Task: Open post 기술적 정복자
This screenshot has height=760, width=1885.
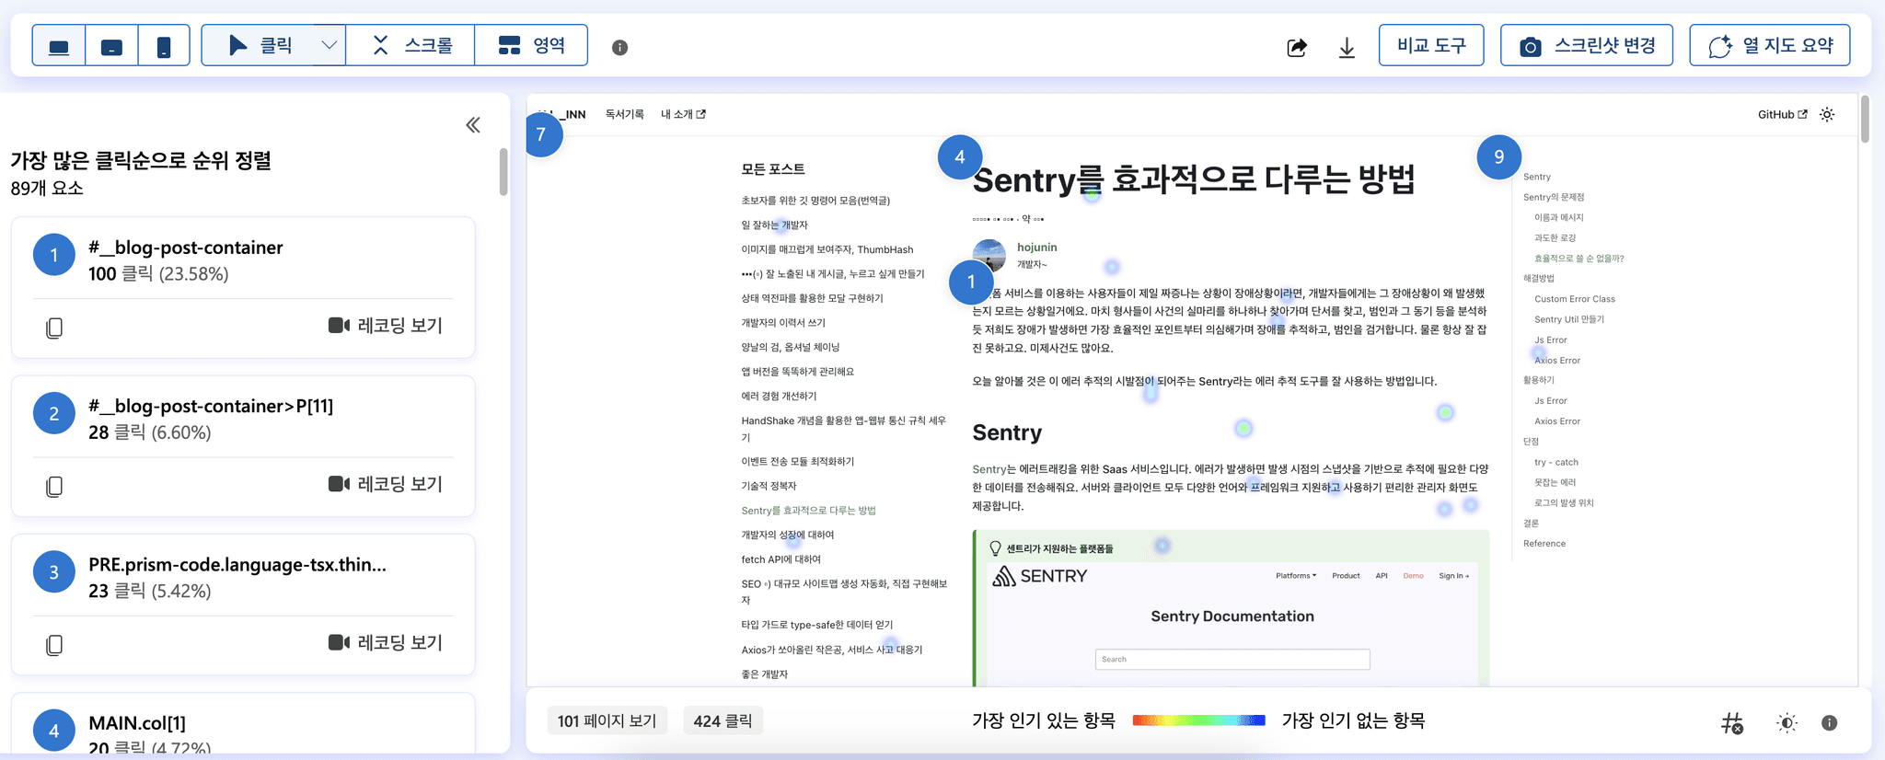Action: point(769,486)
